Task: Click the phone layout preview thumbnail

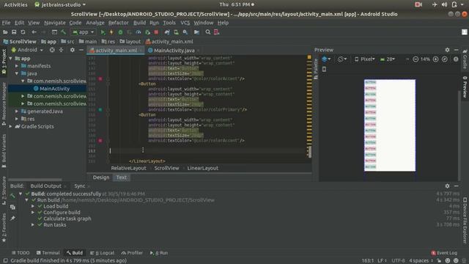Action: point(390,125)
